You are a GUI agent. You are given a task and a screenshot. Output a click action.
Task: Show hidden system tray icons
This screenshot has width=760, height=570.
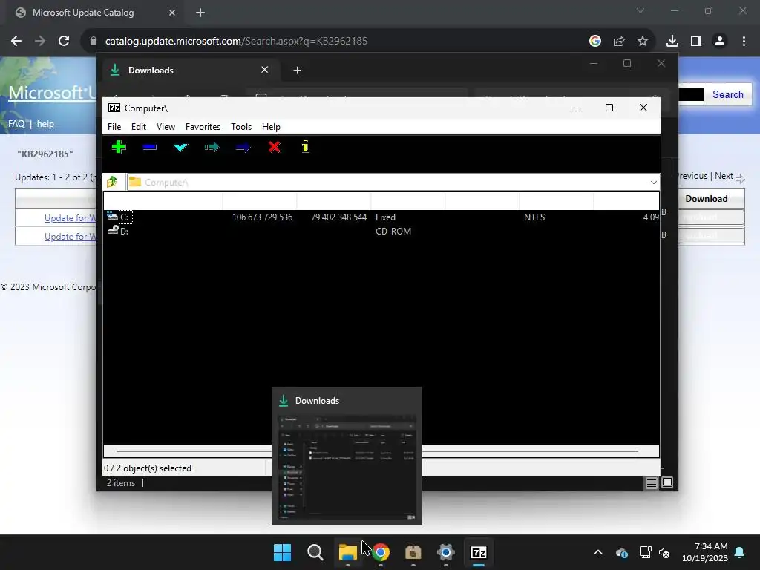tap(598, 552)
